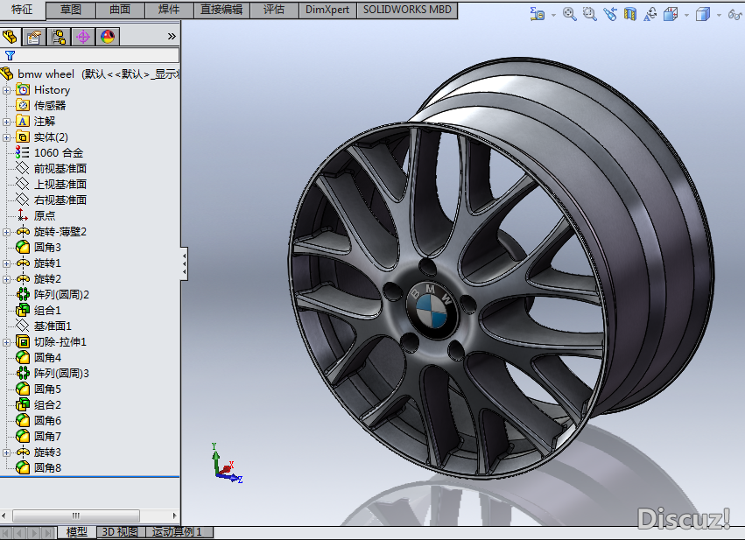The width and height of the screenshot is (745, 540).
Task: Click the View Orientation cube icon
Action: click(671, 14)
